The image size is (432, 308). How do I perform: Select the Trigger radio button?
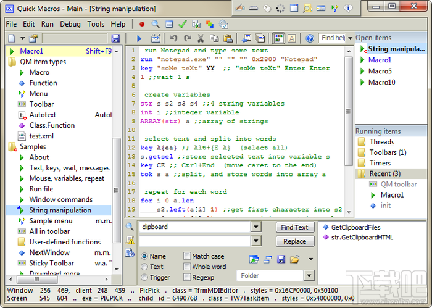pos(144,277)
